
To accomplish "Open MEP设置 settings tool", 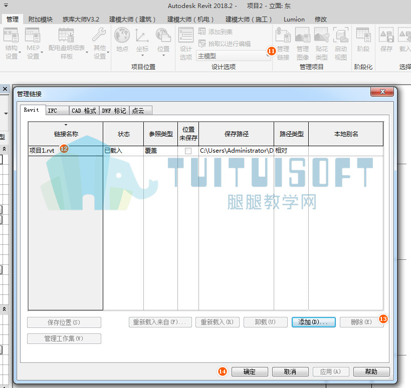I will [33, 44].
